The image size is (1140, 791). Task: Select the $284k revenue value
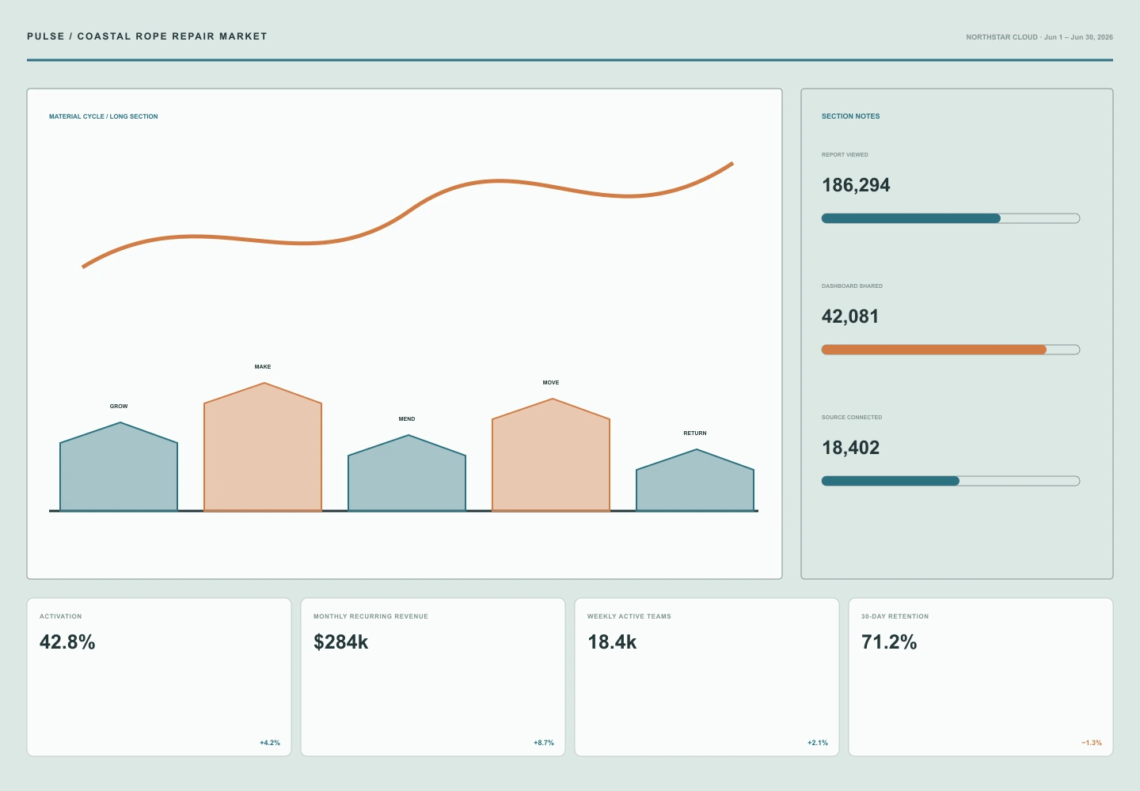(341, 642)
